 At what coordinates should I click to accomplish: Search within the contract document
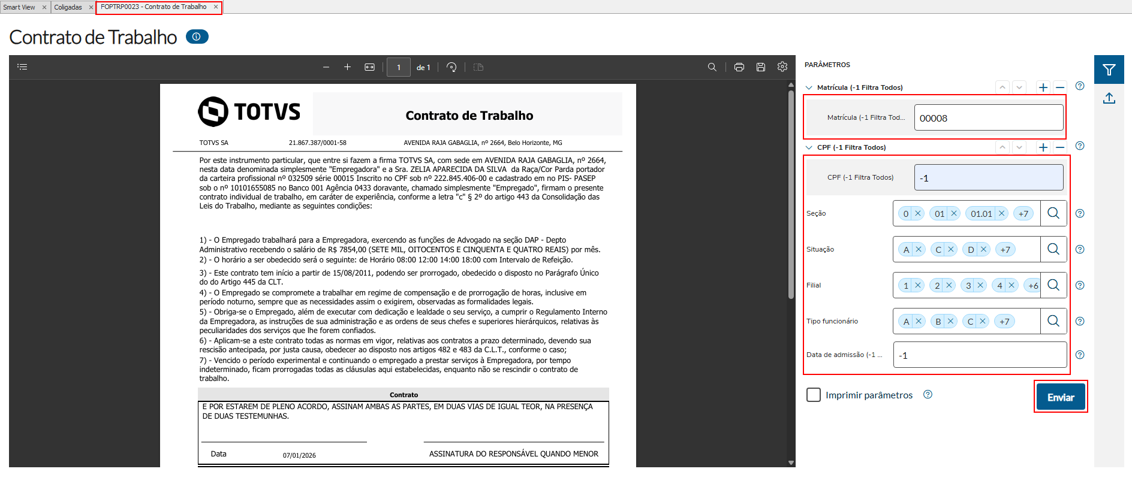coord(712,67)
